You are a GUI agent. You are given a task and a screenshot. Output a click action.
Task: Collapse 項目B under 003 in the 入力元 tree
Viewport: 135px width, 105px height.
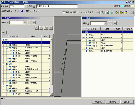click(x=7, y=91)
